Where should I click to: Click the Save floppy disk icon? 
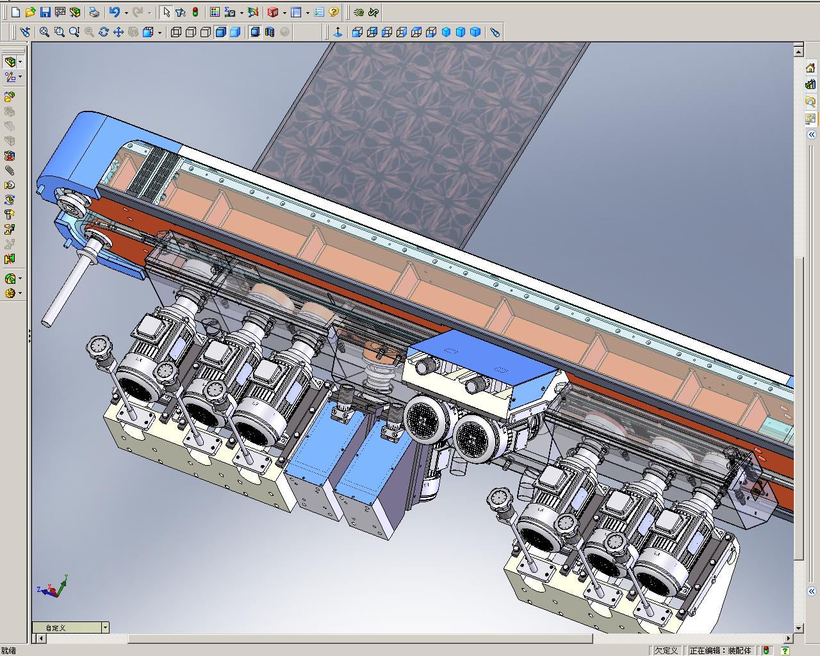pyautogui.click(x=45, y=12)
